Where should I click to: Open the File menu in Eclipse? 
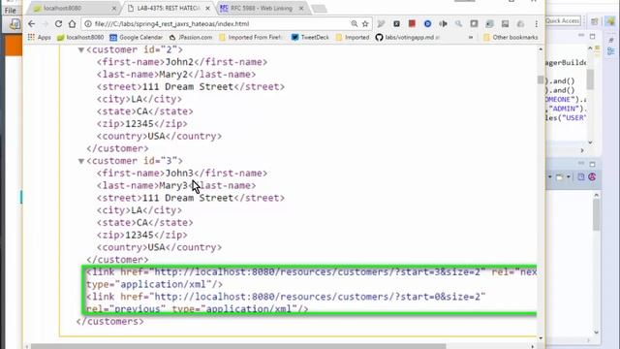point(10,11)
